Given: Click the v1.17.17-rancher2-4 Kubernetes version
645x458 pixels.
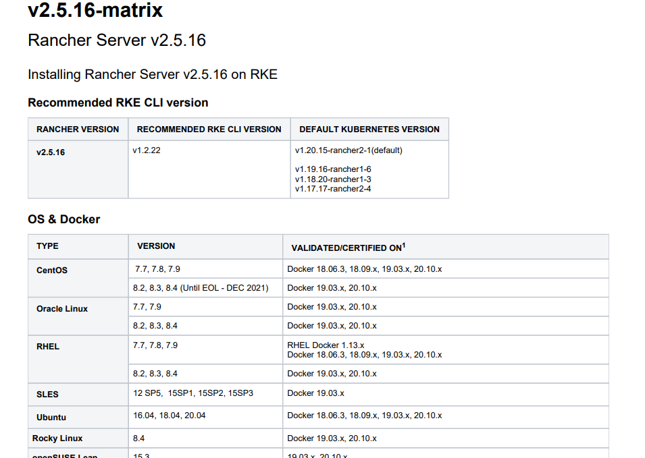Looking at the screenshot, I should (x=332, y=189).
